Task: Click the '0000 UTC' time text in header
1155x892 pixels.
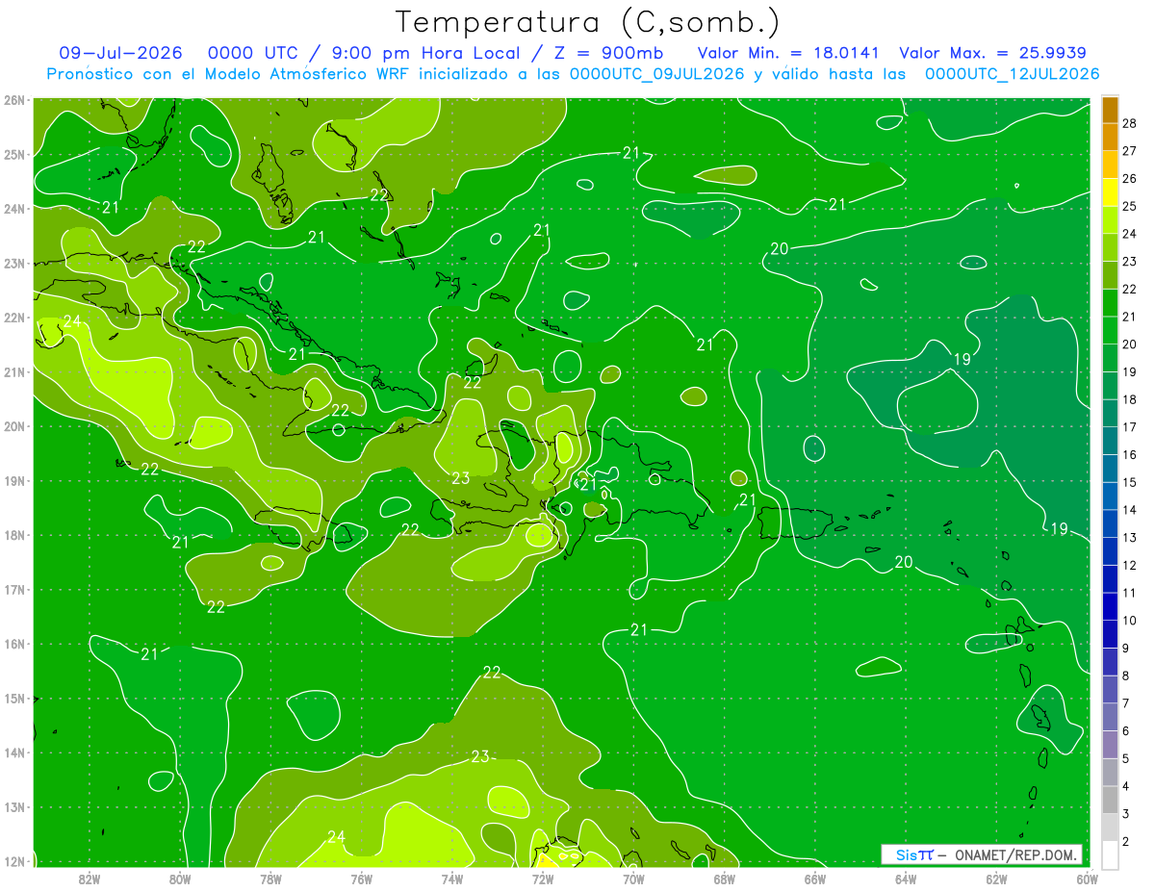Action: pos(254,53)
